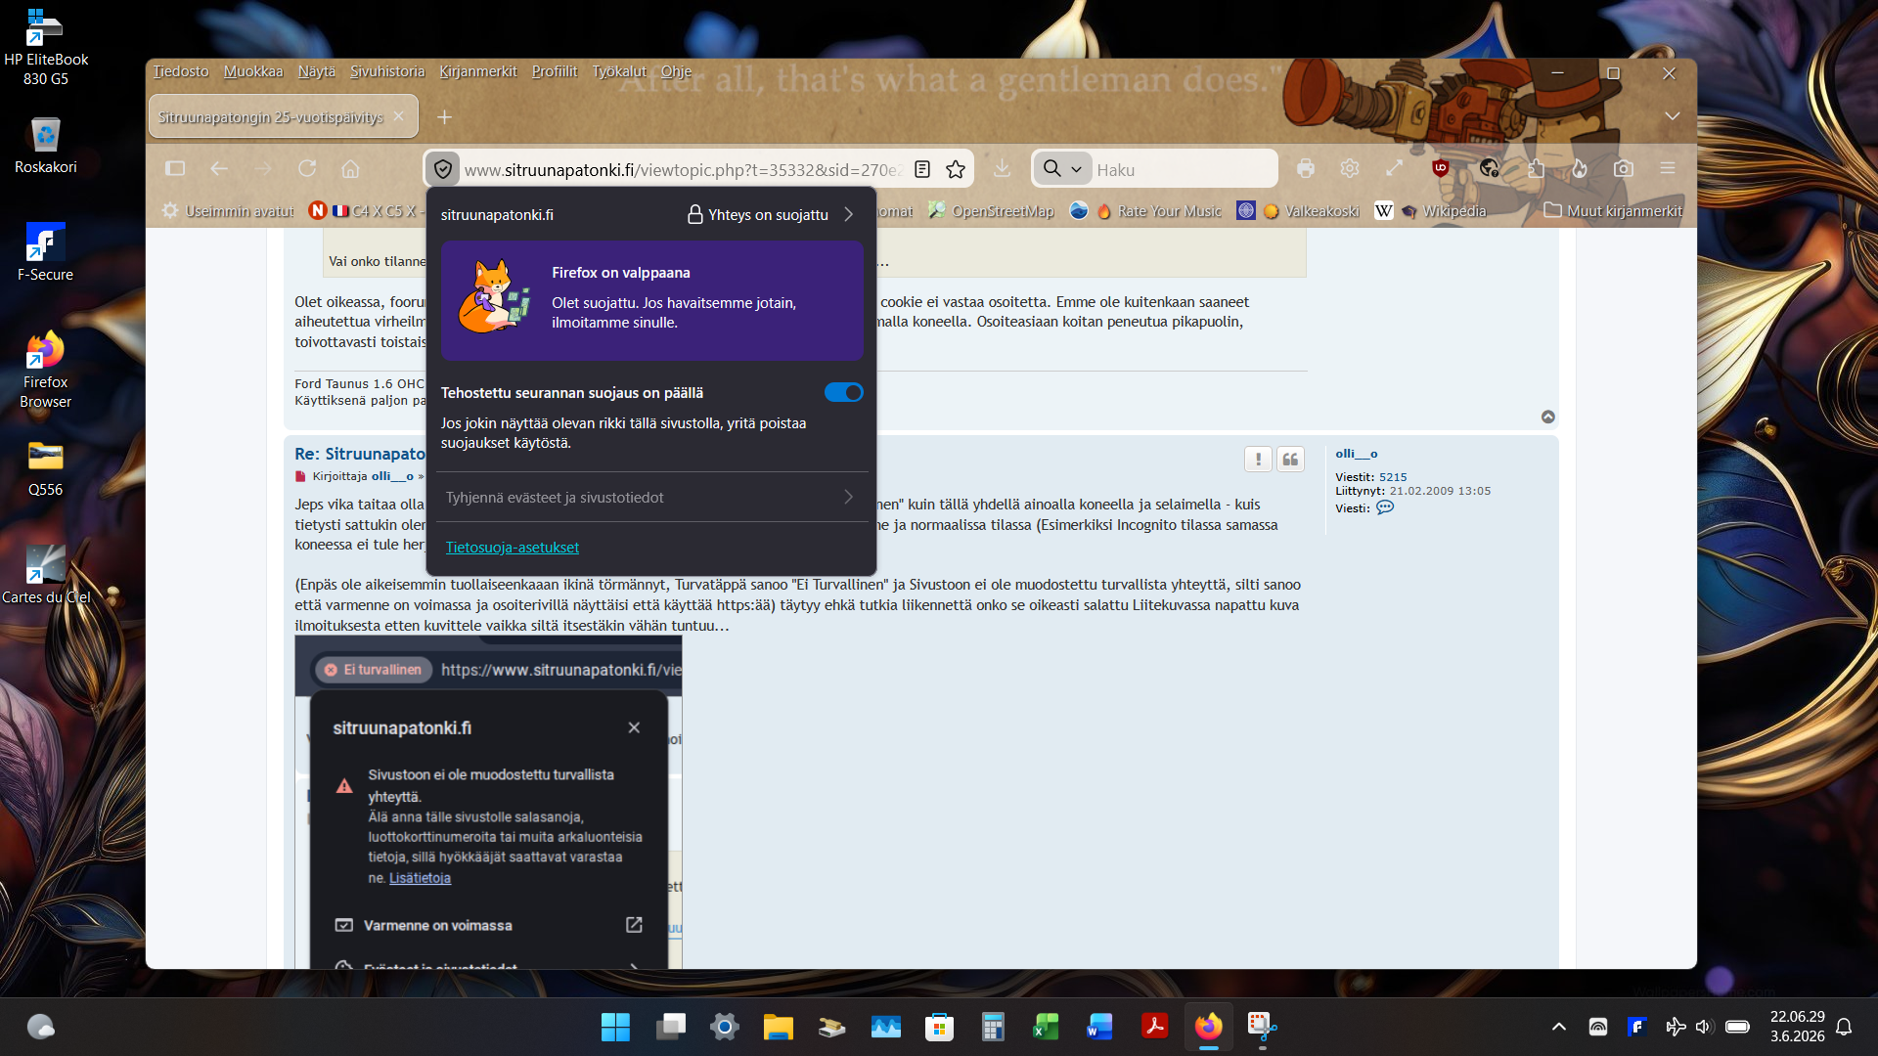The width and height of the screenshot is (1878, 1056).
Task: Quote the olli__o forum post
Action: pyautogui.click(x=1291, y=459)
